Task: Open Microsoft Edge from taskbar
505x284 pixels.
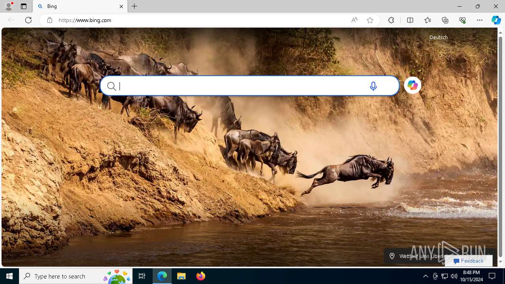Action: pyautogui.click(x=162, y=276)
